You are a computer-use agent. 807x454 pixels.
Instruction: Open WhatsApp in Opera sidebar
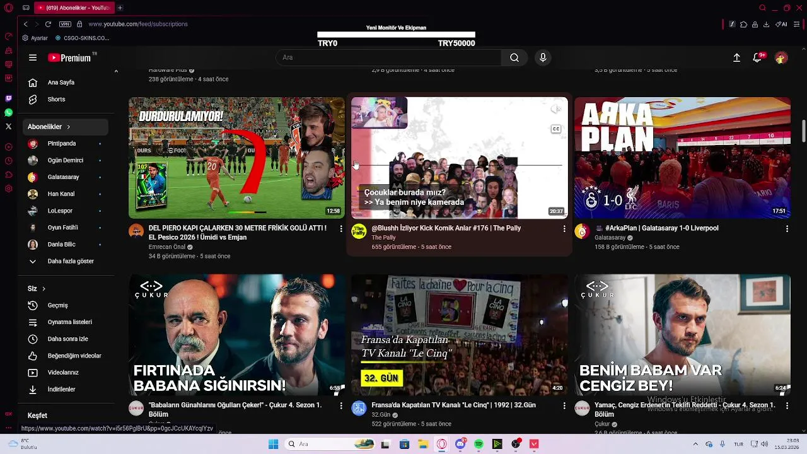click(x=8, y=112)
